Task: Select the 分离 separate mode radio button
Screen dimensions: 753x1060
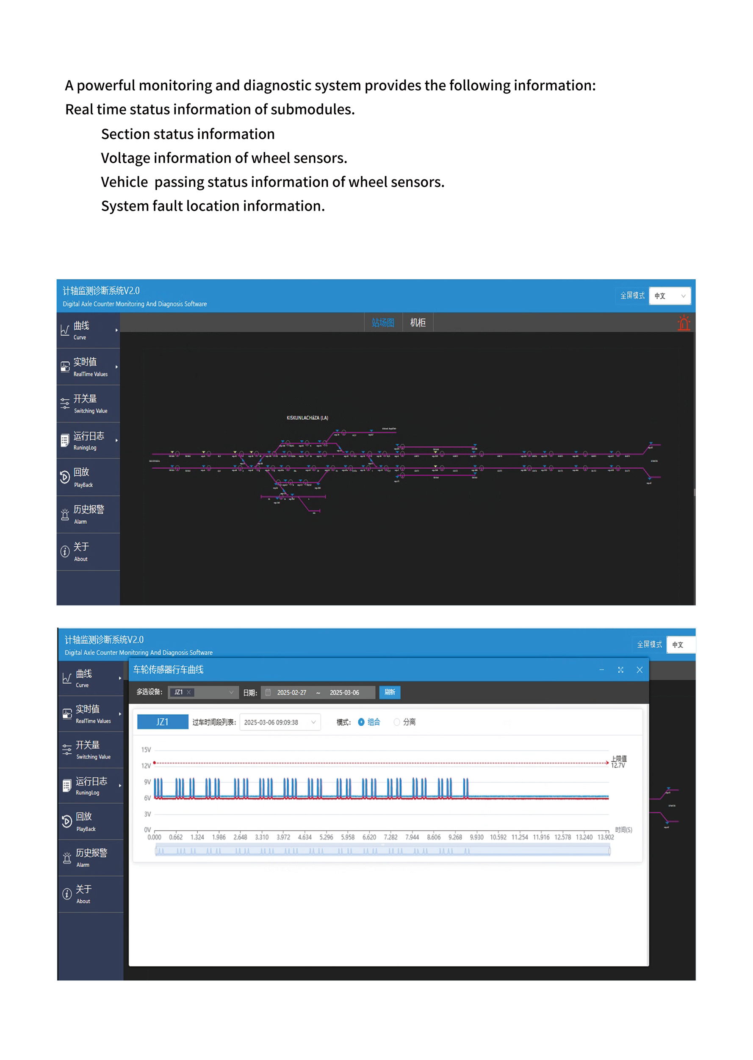Action: coord(396,722)
